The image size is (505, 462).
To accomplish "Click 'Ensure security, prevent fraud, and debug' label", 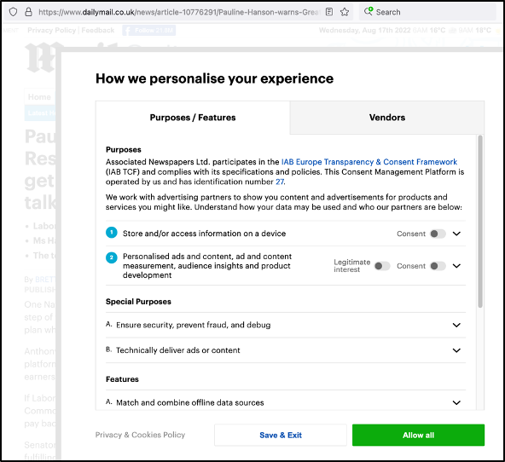I will (194, 326).
